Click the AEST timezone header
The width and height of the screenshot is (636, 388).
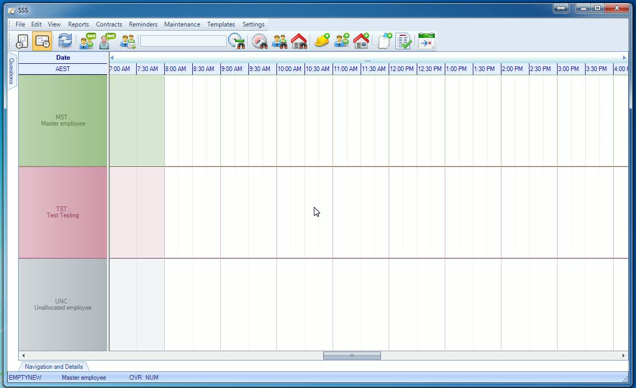click(x=63, y=69)
